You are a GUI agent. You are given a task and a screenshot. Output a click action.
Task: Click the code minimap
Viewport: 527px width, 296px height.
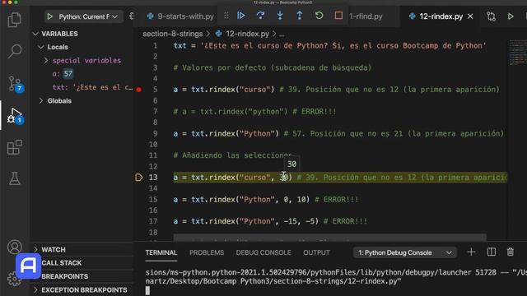[517, 53]
